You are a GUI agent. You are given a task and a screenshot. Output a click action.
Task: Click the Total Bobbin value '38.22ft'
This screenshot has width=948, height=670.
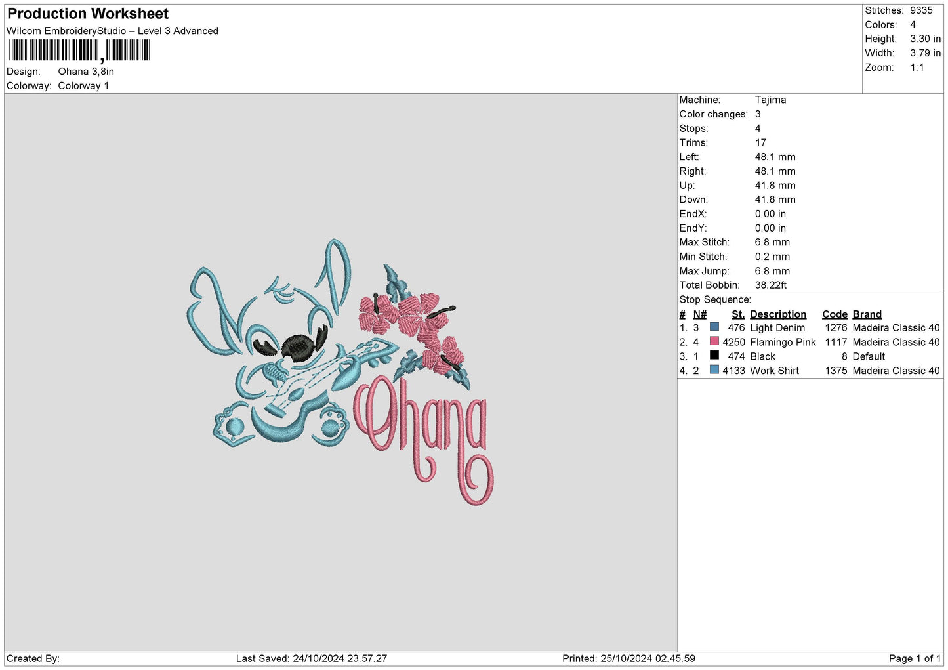(771, 285)
